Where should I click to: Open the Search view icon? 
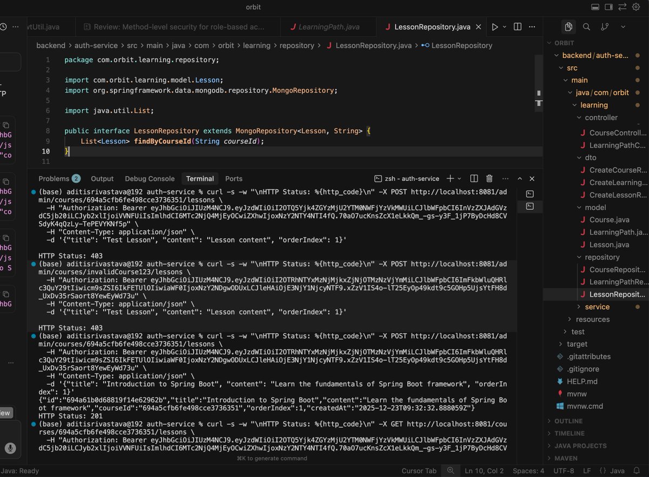[586, 27]
